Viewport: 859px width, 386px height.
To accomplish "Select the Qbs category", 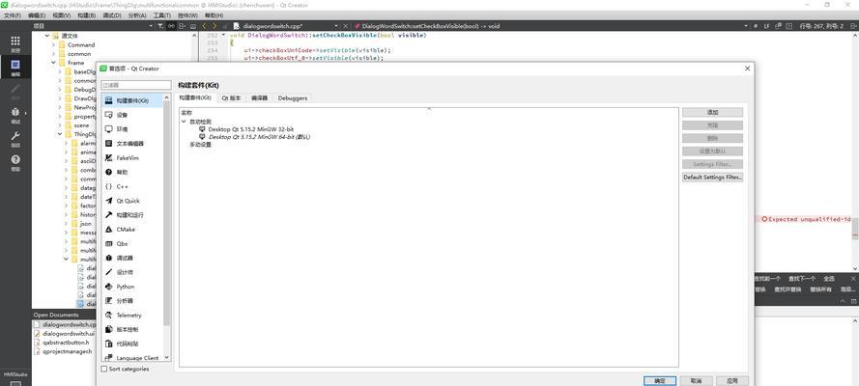I will (x=131, y=243).
